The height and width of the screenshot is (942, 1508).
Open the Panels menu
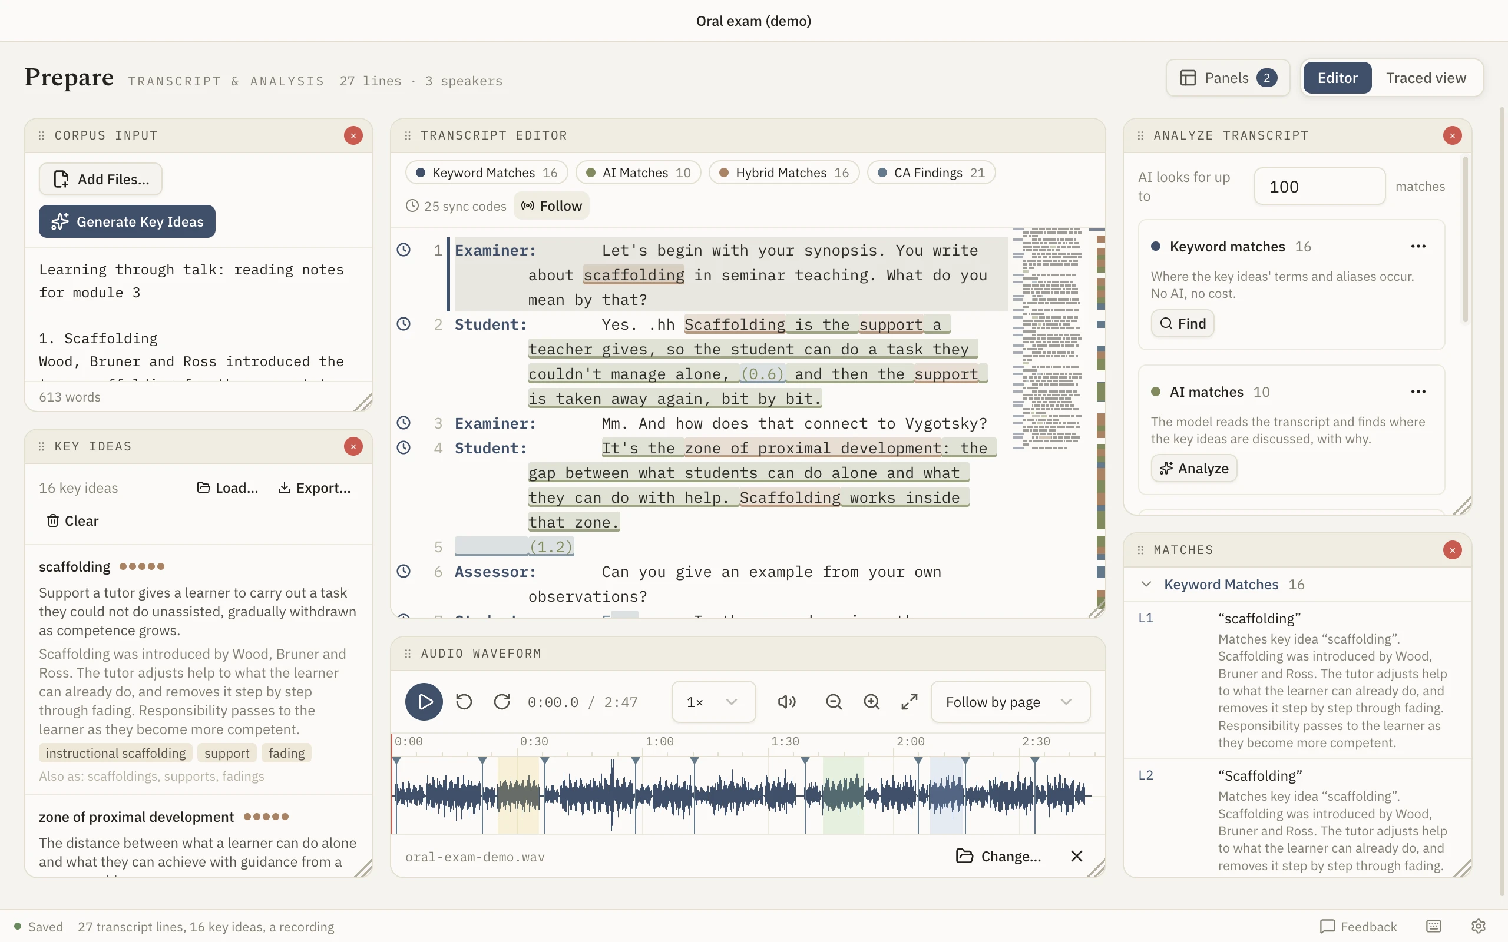(x=1228, y=78)
